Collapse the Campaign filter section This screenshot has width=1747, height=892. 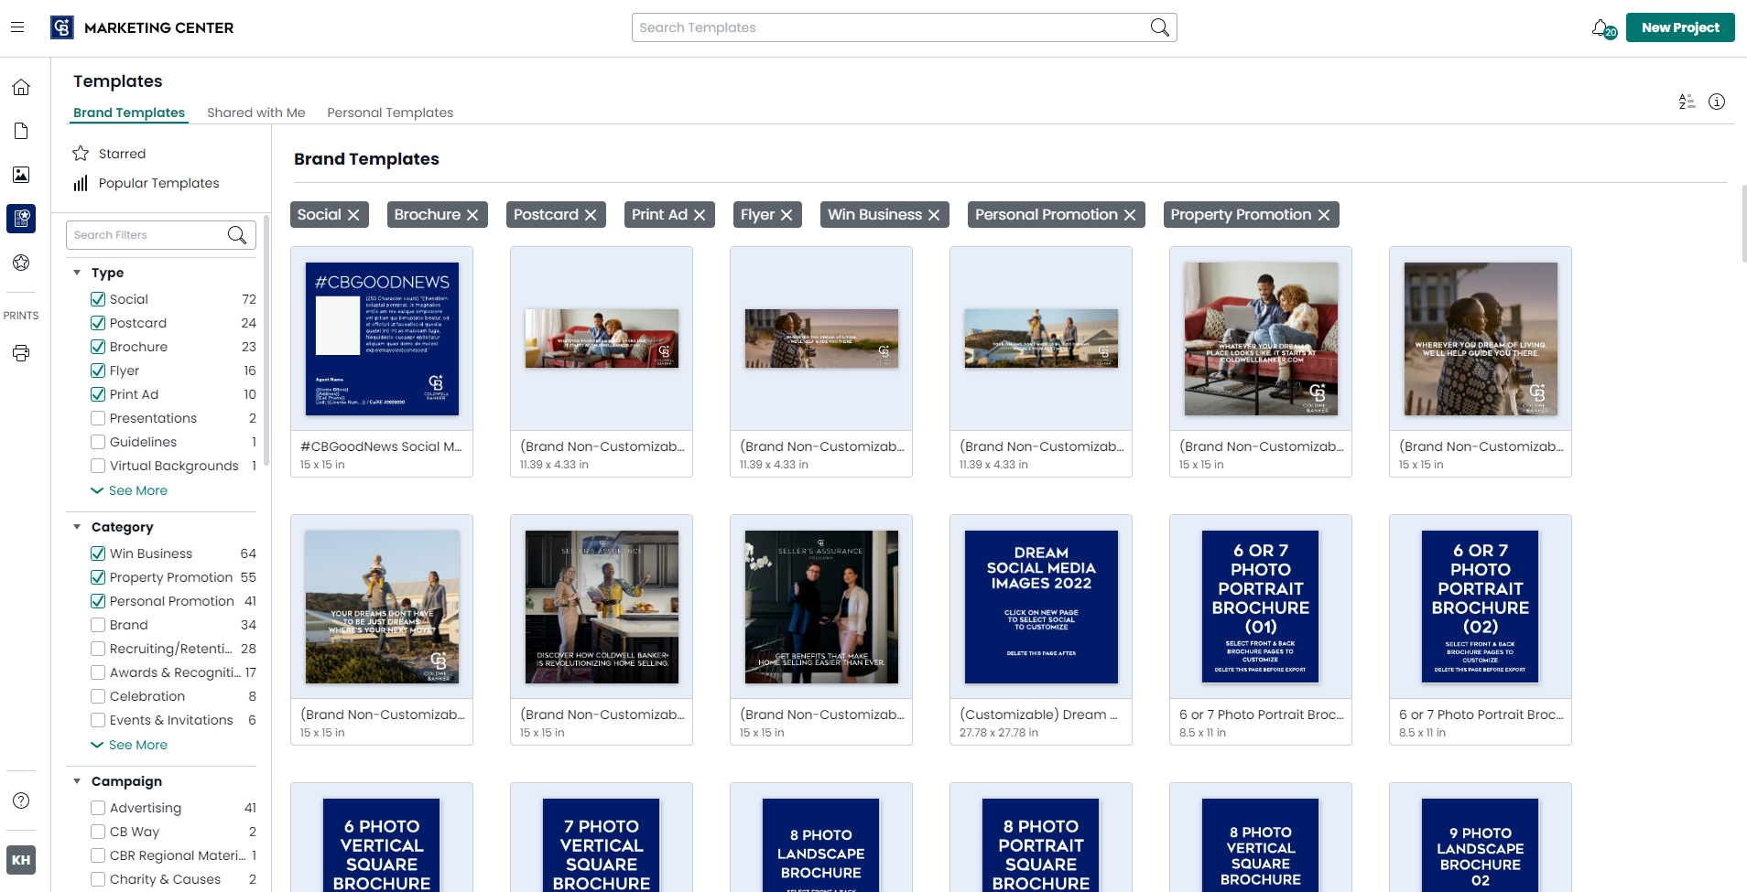pyautogui.click(x=77, y=781)
